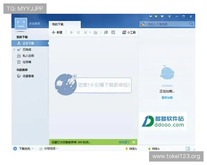Switch to the 我的下载 (My downloads) tab
The height and width of the screenshot is (165, 207).
58,24
